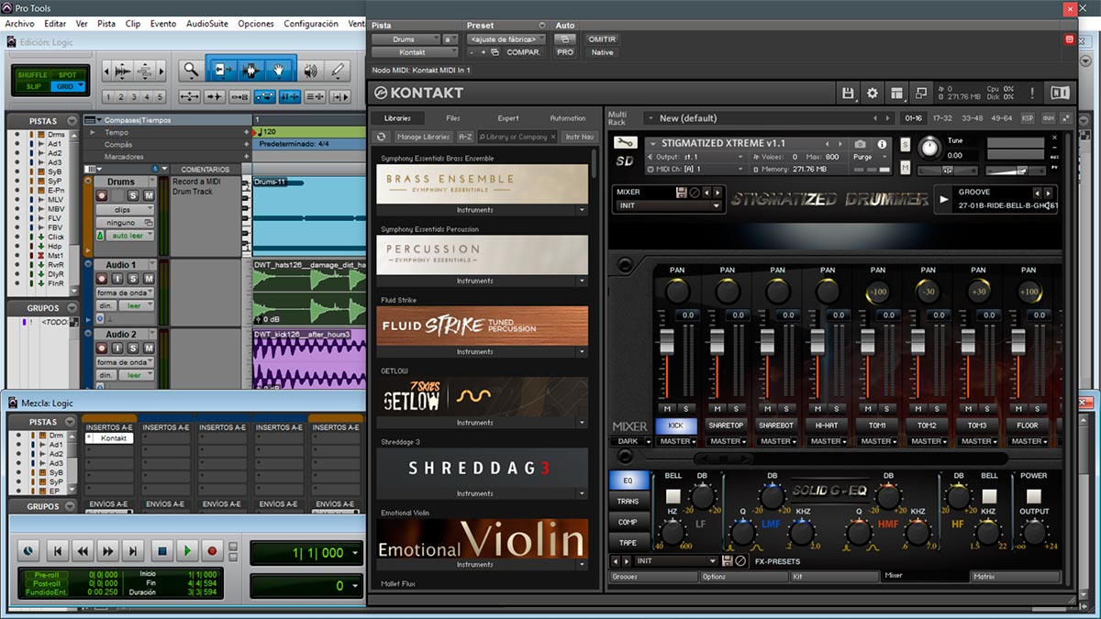Select the TRANS effect button
The height and width of the screenshot is (619, 1101).
click(628, 501)
